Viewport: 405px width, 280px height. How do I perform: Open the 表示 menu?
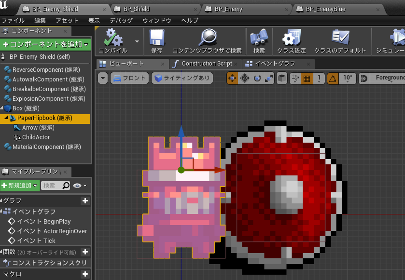tap(94, 21)
